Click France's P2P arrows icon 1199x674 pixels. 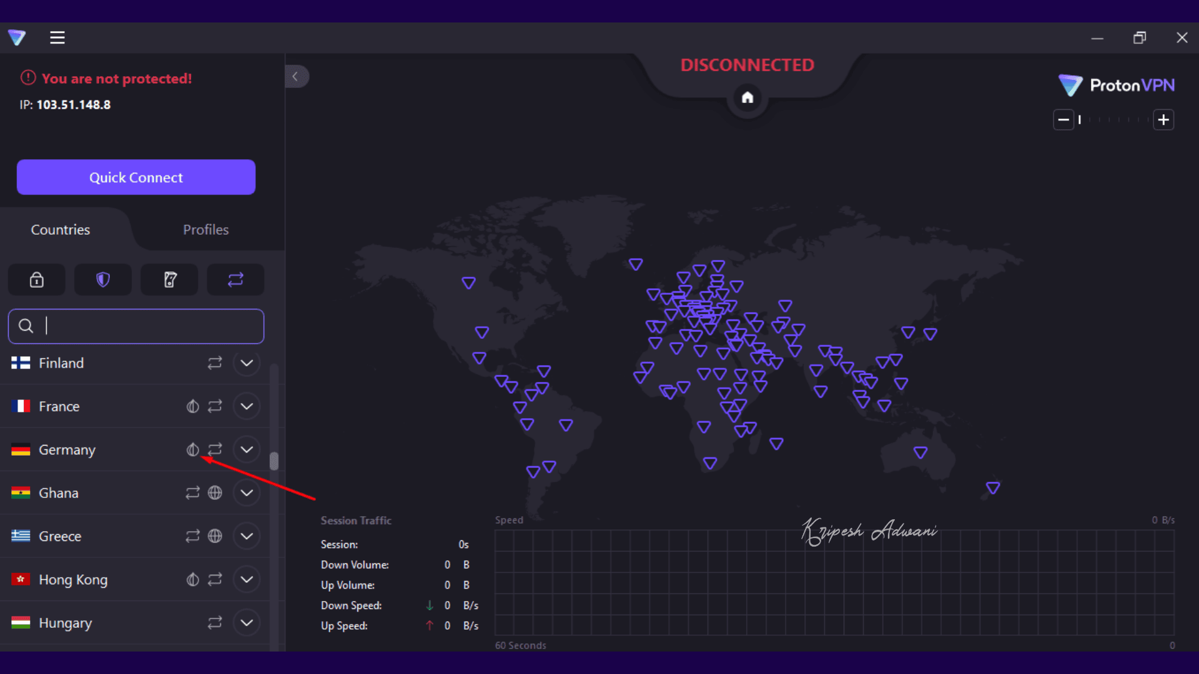click(215, 406)
